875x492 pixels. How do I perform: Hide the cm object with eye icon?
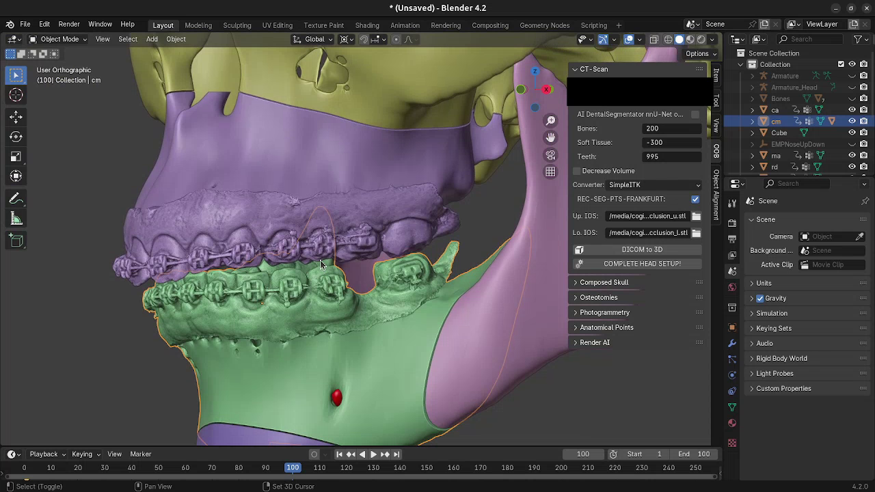[x=852, y=121]
